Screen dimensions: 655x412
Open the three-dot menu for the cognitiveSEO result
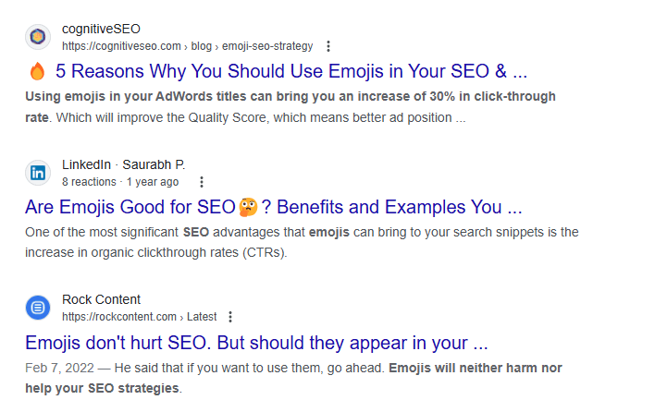(x=328, y=46)
